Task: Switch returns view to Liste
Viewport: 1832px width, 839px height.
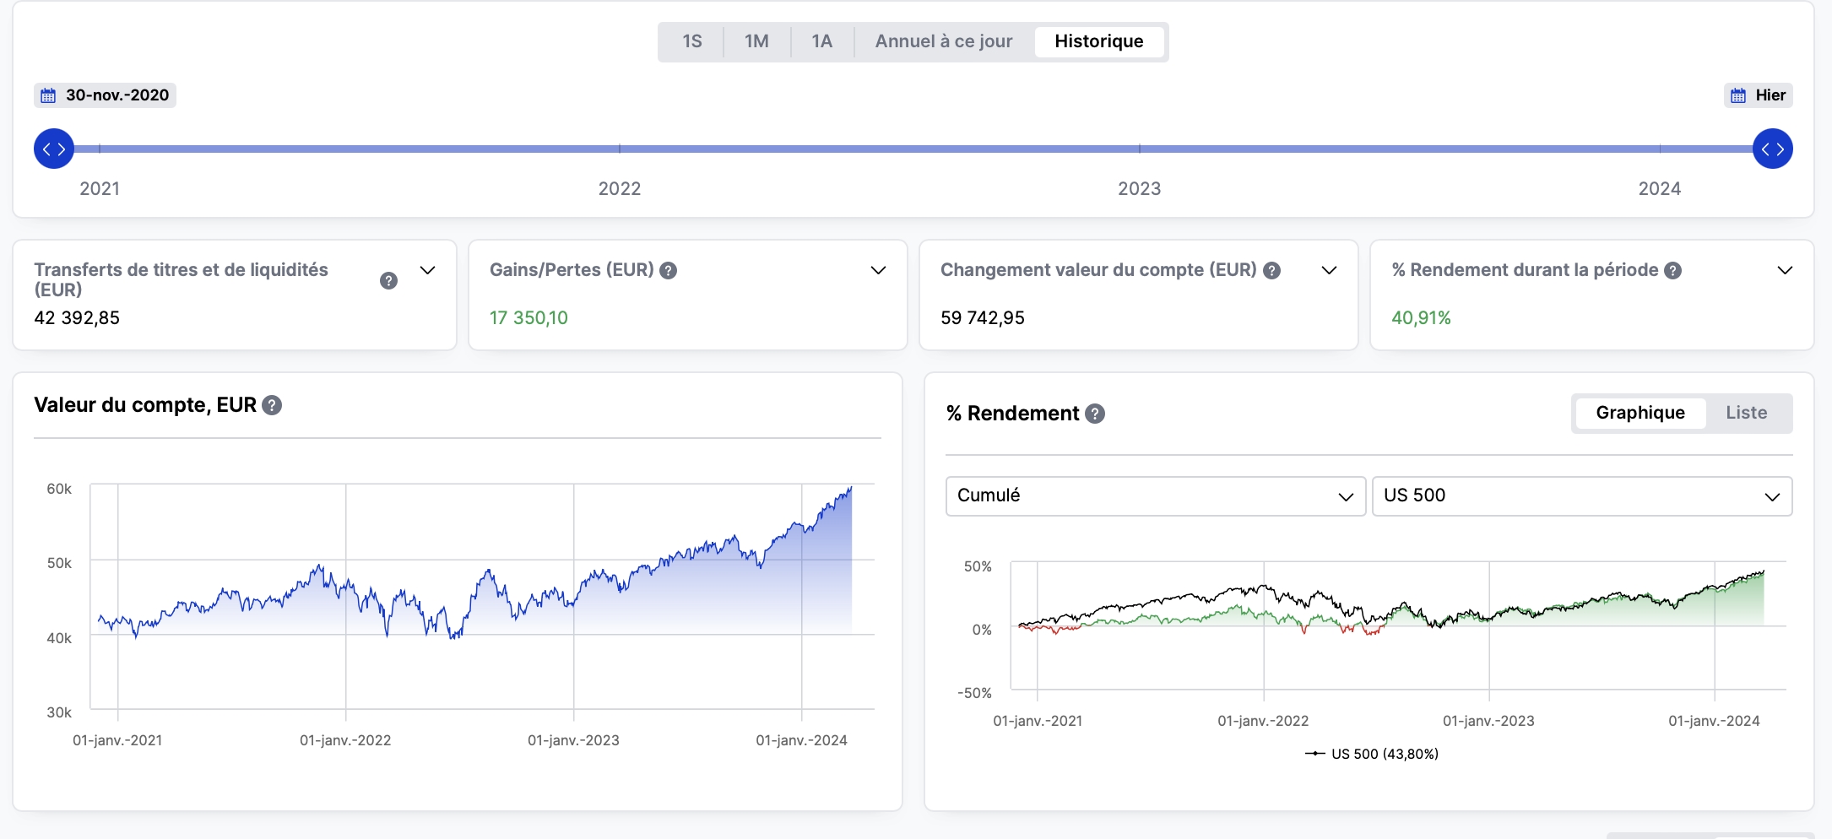Action: tap(1746, 413)
